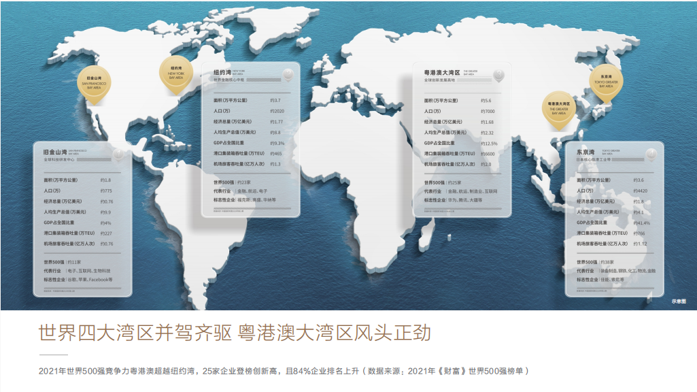Click the 粤港澳大湾区 info card heading
The width and height of the screenshot is (697, 392).
(x=442, y=71)
